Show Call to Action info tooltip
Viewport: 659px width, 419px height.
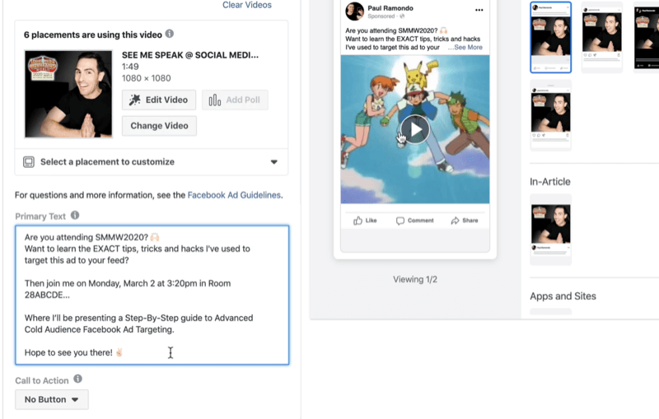click(77, 379)
